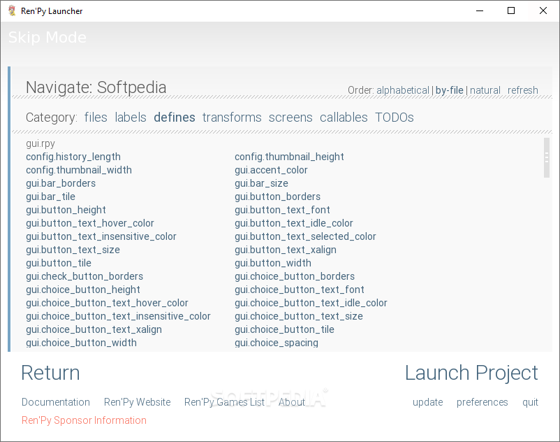Jump to config.thumbnail_width define
The width and height of the screenshot is (560, 442).
point(79,170)
